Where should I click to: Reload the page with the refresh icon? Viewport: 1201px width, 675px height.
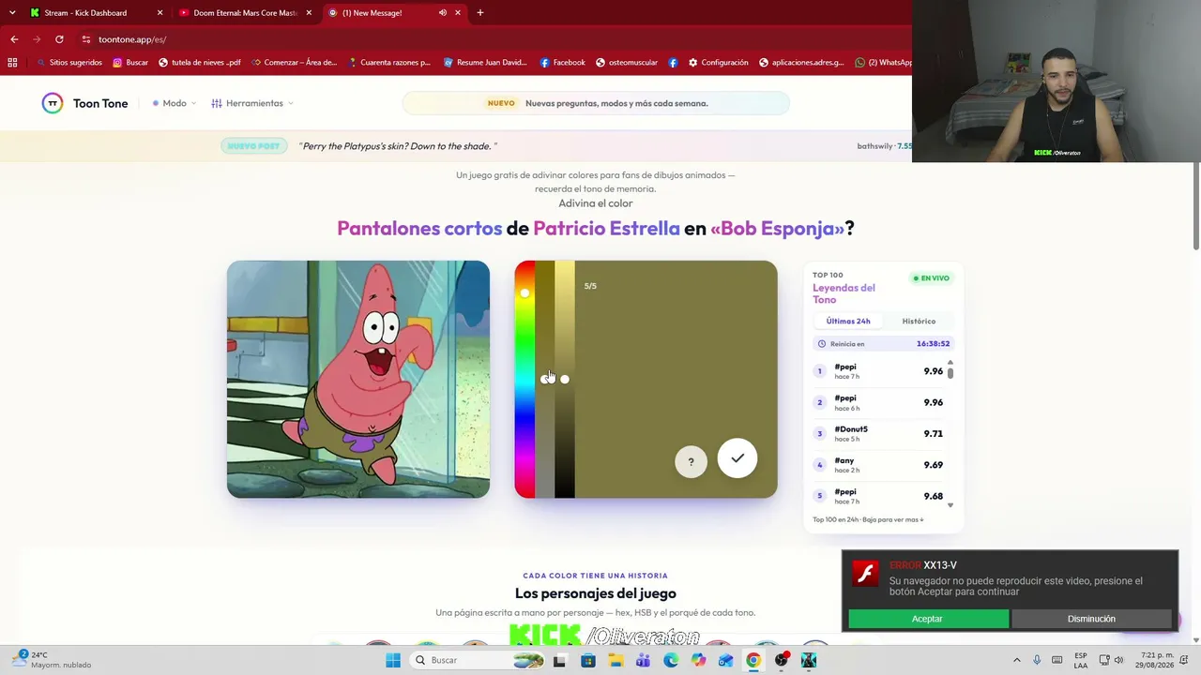(x=59, y=39)
